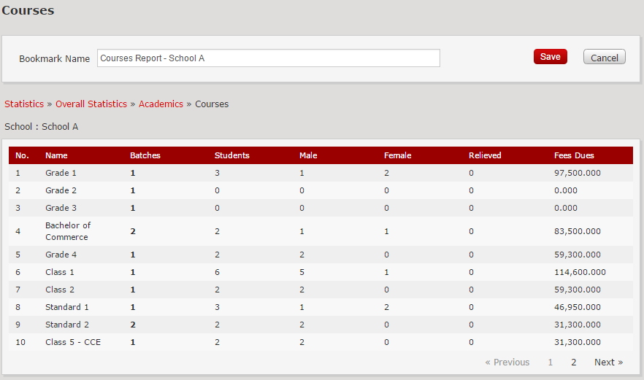Click the Fees Dues column header
This screenshot has width=644, height=380.
coord(574,155)
